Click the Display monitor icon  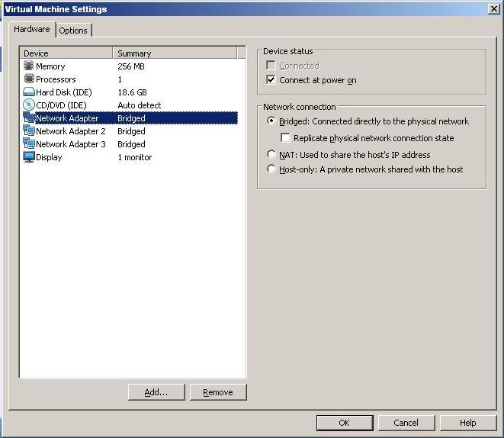coord(29,157)
